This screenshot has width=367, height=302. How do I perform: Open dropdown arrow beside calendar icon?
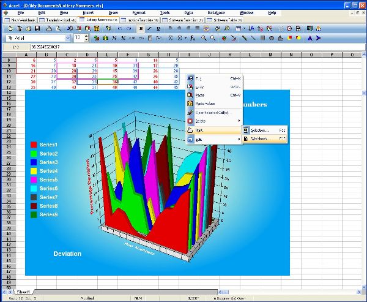[244, 29]
